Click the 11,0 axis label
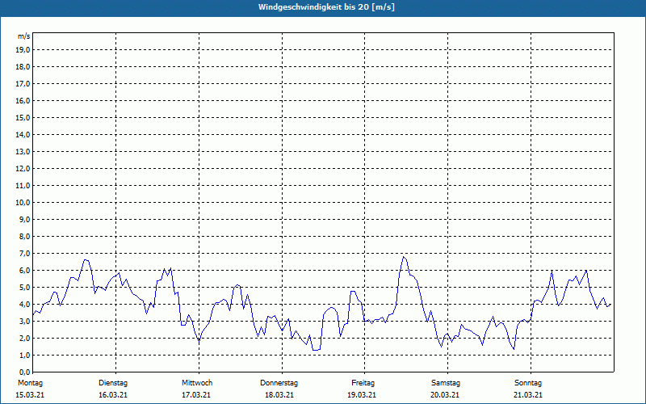Image resolution: width=646 pixels, height=404 pixels. tap(23, 186)
